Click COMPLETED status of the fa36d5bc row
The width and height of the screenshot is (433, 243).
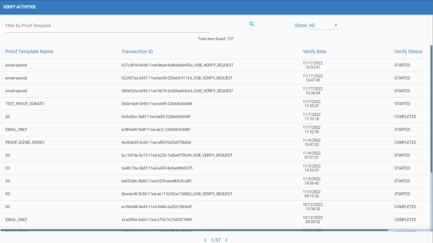click(405, 117)
